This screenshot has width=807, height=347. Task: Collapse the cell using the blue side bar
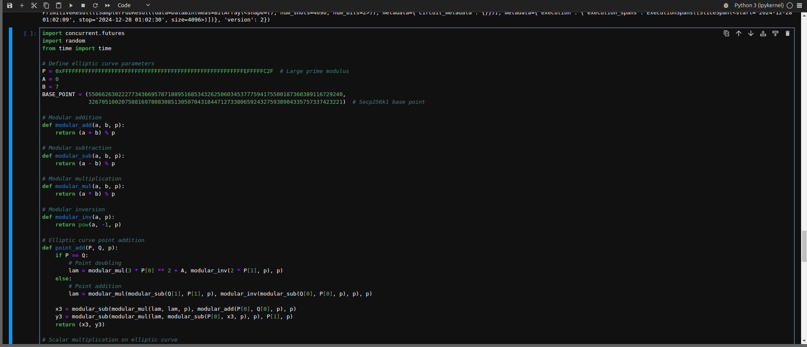click(x=11, y=186)
